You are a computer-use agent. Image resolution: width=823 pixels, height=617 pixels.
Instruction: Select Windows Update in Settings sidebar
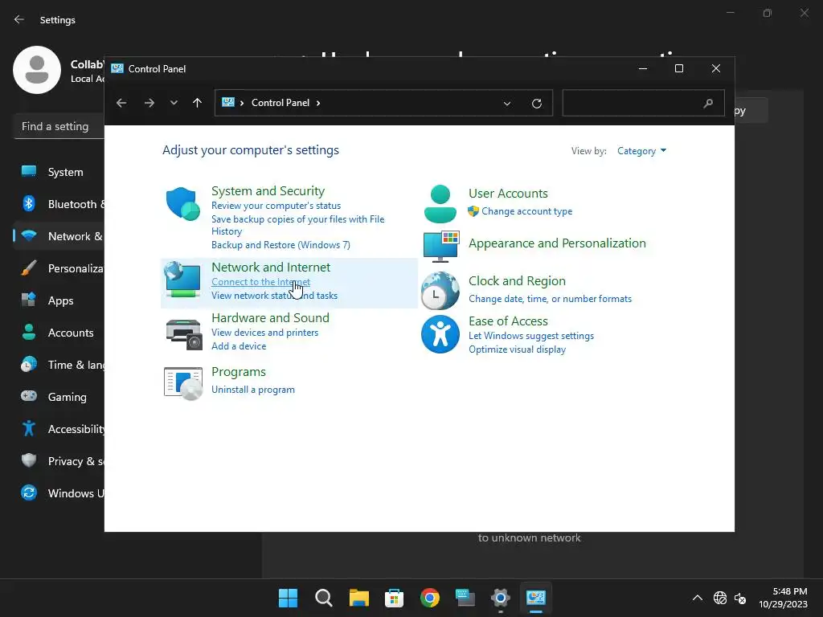click(58, 493)
